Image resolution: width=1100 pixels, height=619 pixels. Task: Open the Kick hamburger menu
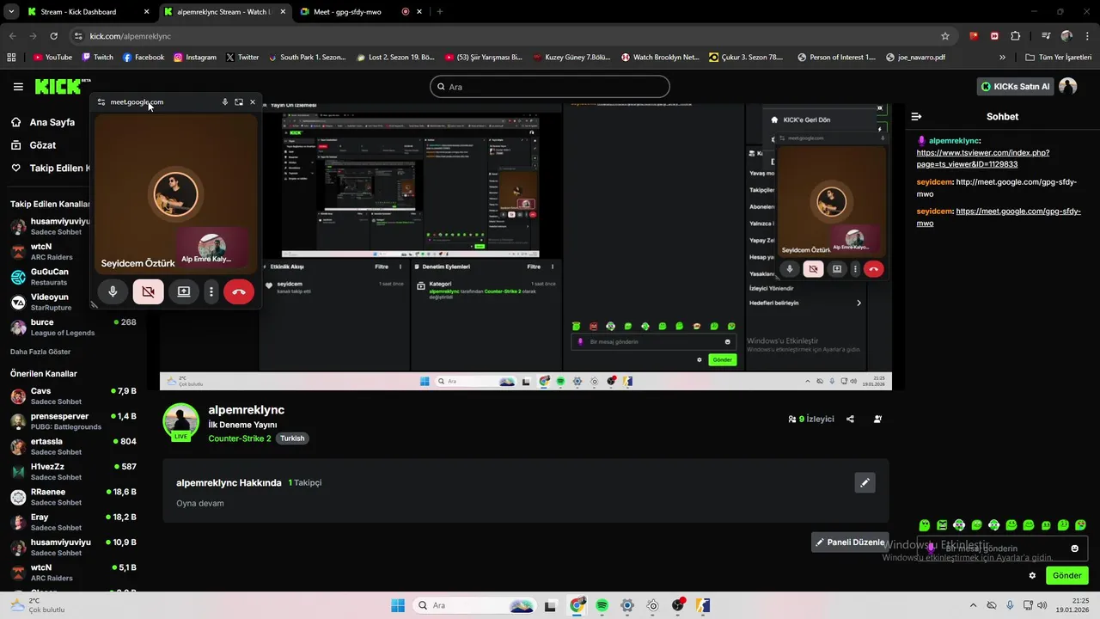[18, 87]
